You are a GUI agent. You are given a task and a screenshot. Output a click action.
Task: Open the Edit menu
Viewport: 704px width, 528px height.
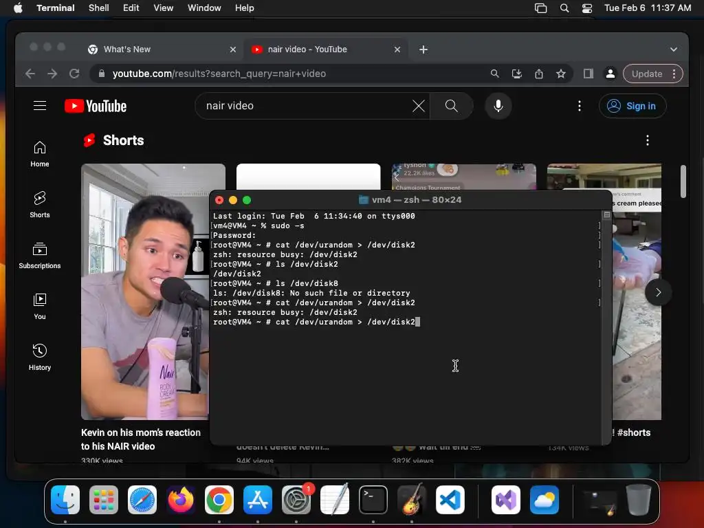pyautogui.click(x=131, y=8)
